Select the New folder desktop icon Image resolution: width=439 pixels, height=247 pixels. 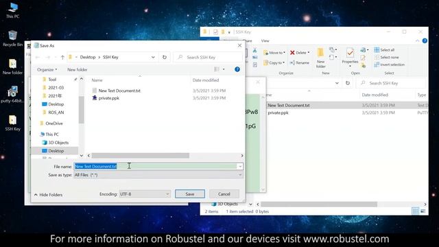pyautogui.click(x=12, y=67)
